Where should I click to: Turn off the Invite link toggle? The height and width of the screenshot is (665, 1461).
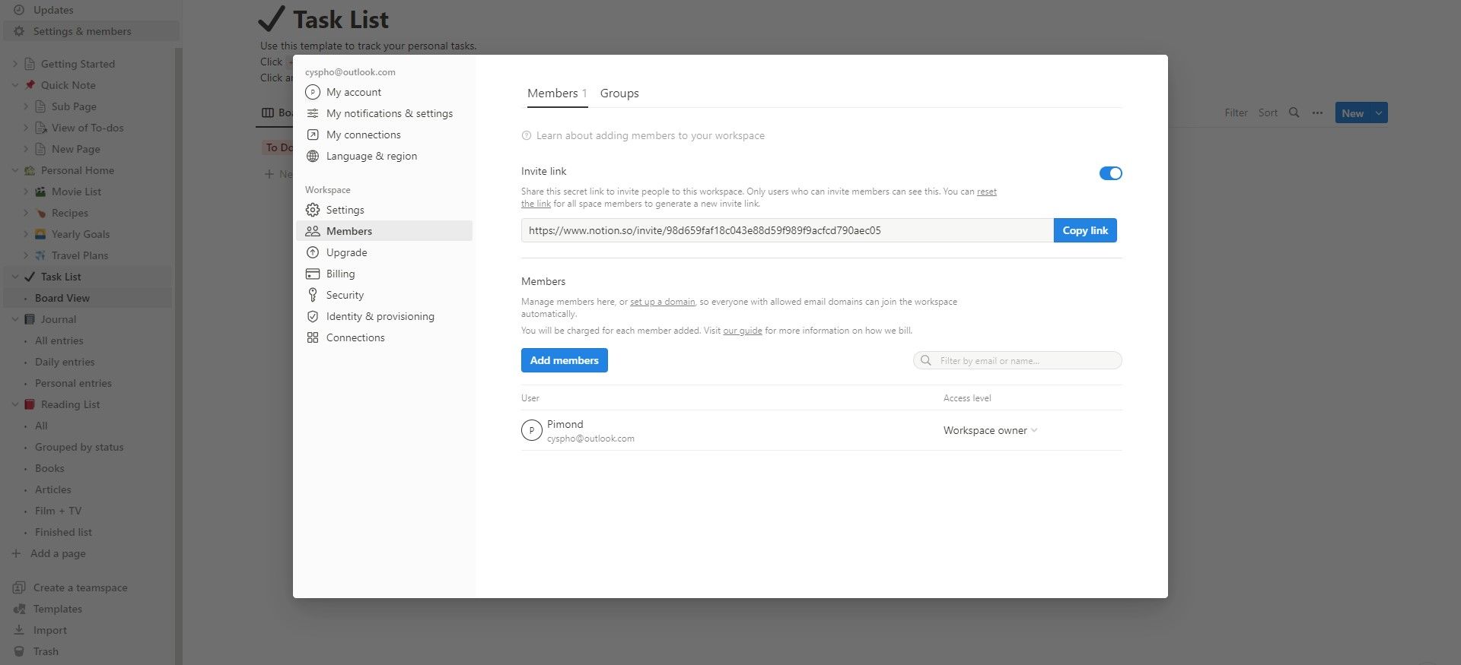click(x=1110, y=173)
